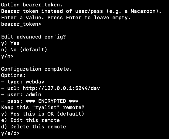Select the "n) No (default)" option line
The width and height of the screenshot is (169, 139).
[24, 50]
